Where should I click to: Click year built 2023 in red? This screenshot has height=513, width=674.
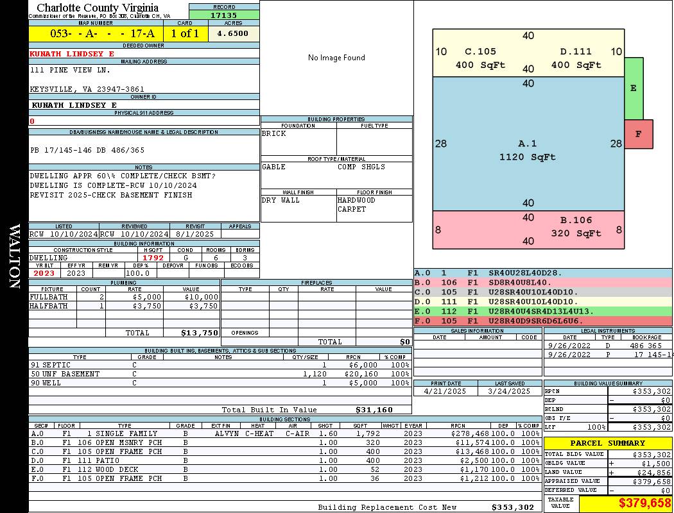coord(44,273)
